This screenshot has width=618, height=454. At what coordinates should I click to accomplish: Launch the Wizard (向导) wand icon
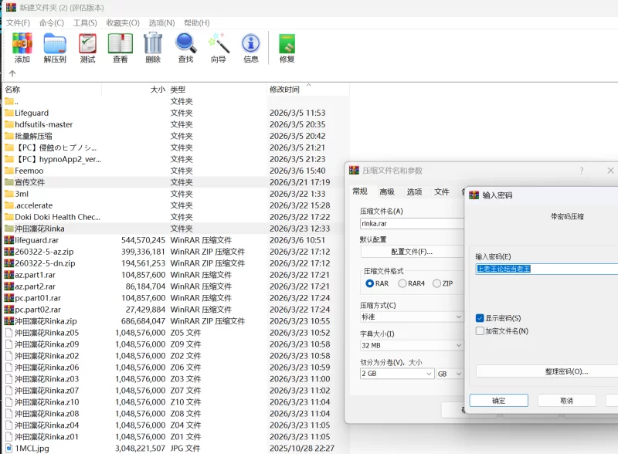[219, 48]
